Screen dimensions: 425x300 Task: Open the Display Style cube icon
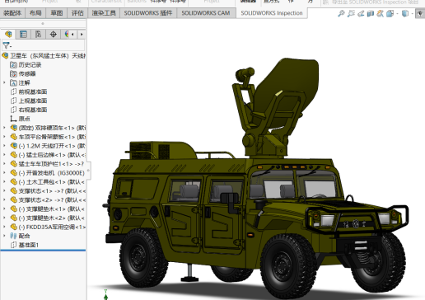tap(405, 13)
